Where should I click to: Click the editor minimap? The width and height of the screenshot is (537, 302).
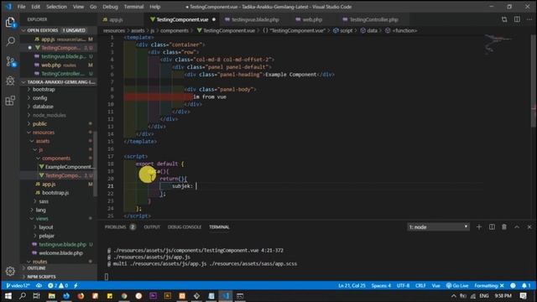pos(506,44)
